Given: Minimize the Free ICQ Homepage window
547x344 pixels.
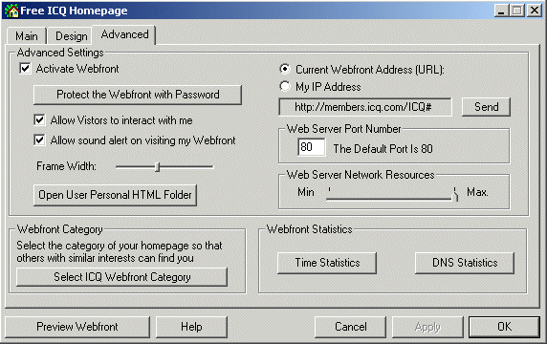Looking at the screenshot, I should [501, 11].
